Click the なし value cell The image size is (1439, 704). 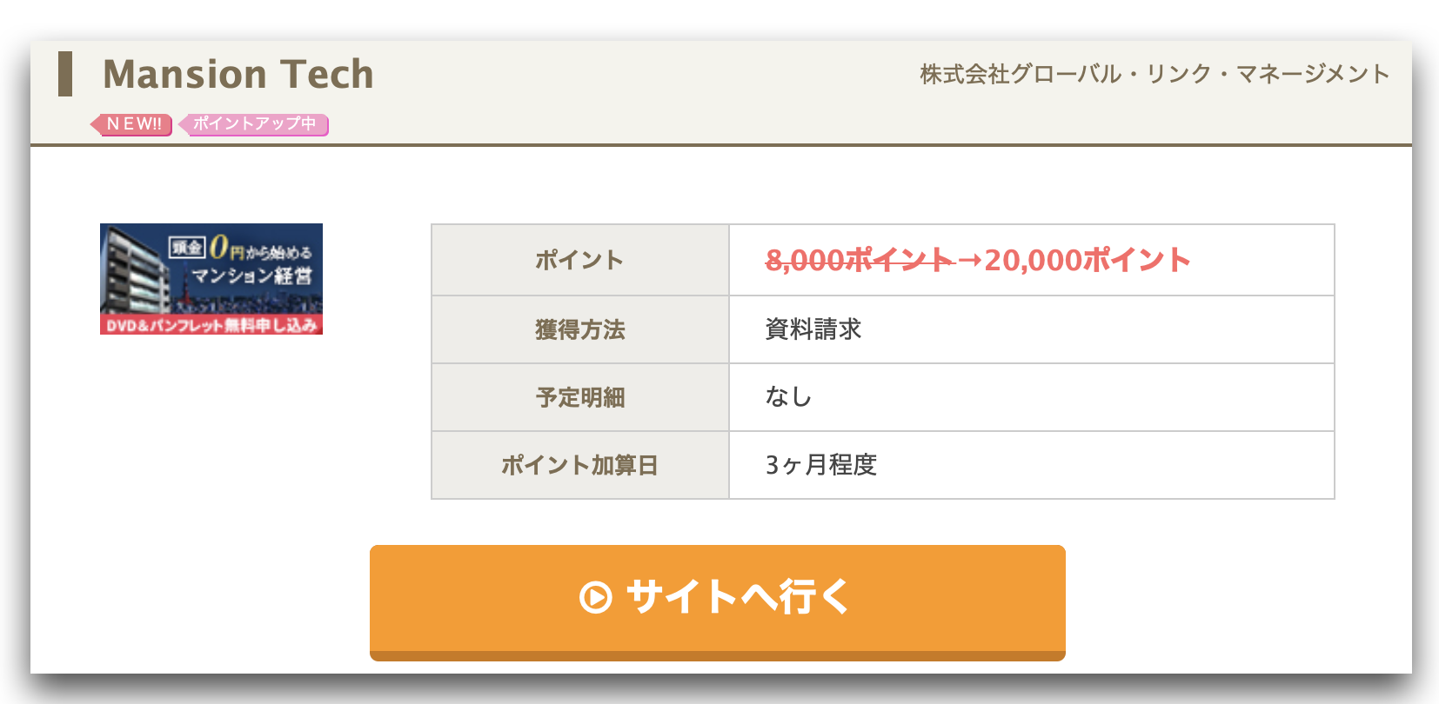coord(1032,397)
